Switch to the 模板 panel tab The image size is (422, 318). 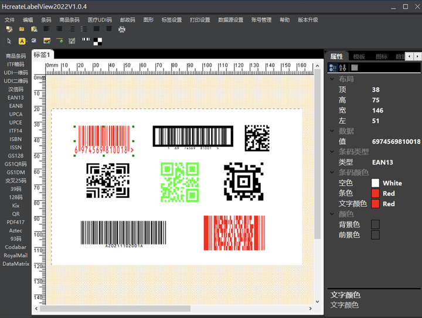tap(359, 56)
